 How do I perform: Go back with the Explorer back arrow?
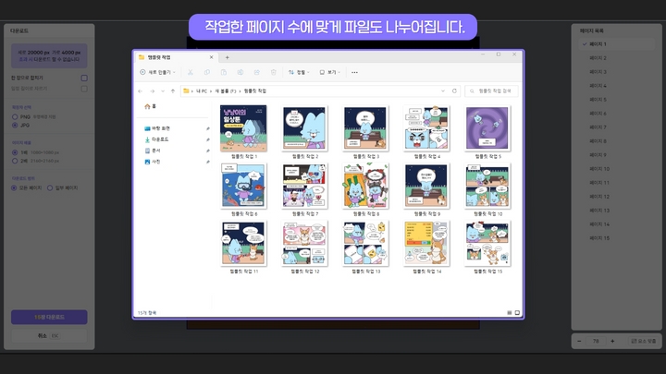[141, 91]
